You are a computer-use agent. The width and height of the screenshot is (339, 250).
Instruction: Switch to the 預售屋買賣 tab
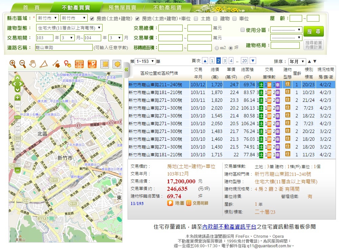click(x=122, y=7)
